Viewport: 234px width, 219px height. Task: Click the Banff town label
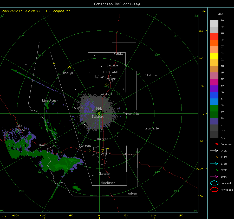tap(43, 145)
